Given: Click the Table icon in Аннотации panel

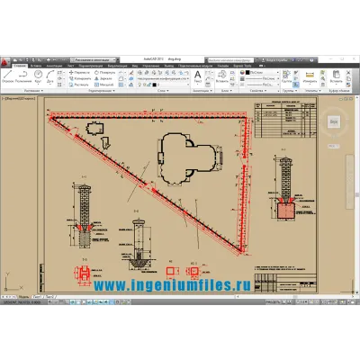Looking at the screenshot, I should pos(209,85).
